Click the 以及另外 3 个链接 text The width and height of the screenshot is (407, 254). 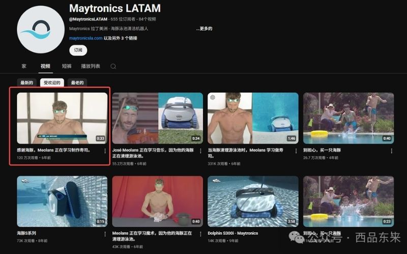coord(121,38)
